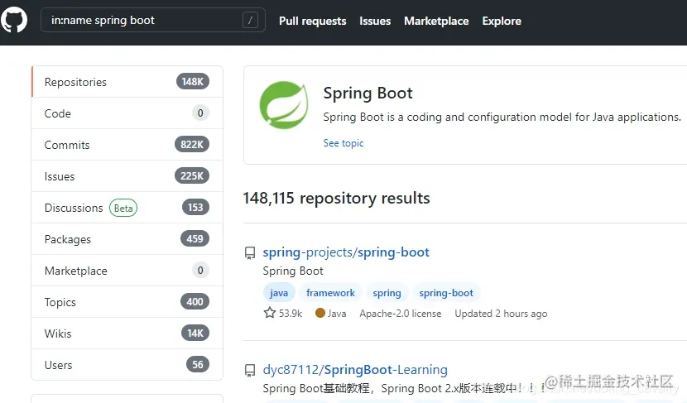Image resolution: width=687 pixels, height=403 pixels.
Task: Click the 'Spring Boot' description under spring-projects repo
Action: [293, 271]
